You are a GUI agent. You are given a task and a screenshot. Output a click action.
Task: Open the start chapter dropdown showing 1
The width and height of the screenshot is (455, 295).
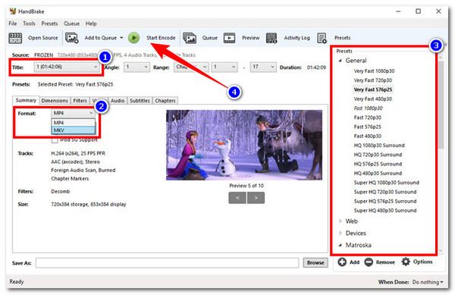[224, 67]
